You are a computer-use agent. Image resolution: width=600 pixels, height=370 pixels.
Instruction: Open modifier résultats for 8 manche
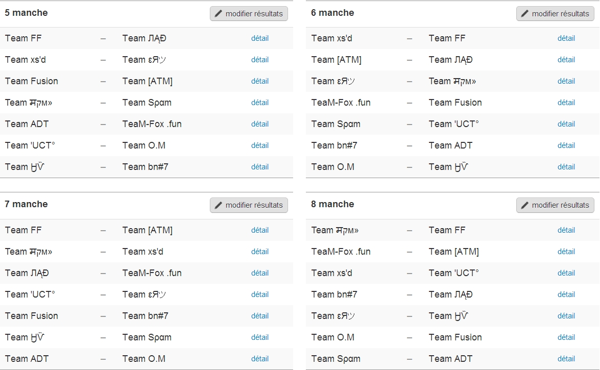point(555,205)
